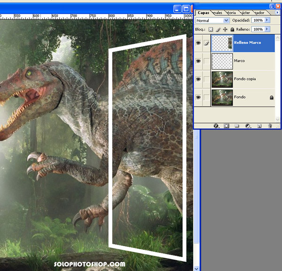Hide the Fondo layer
The image size is (282, 271).
click(198, 97)
